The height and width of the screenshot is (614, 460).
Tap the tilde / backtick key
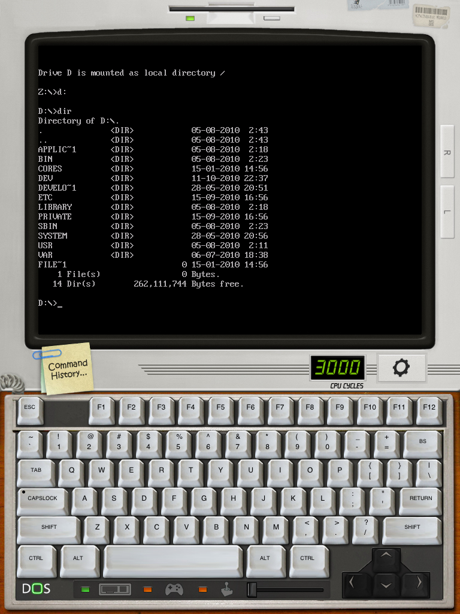coord(30,444)
